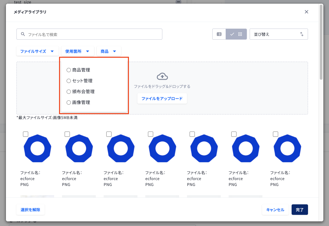Tick the checkbox of the last ecforce image

tap(276, 134)
